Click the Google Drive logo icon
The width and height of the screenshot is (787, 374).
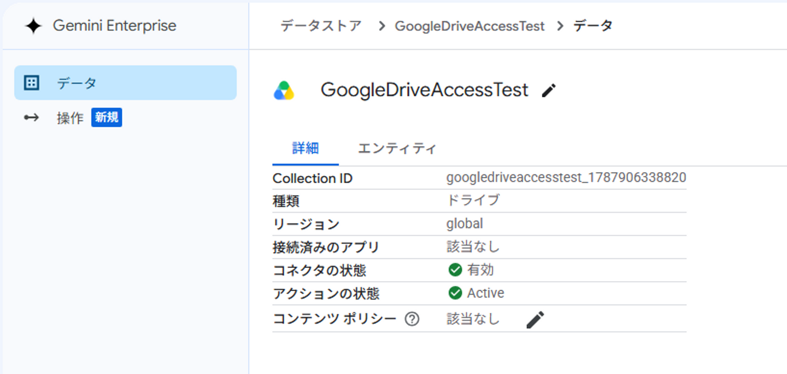pos(284,91)
